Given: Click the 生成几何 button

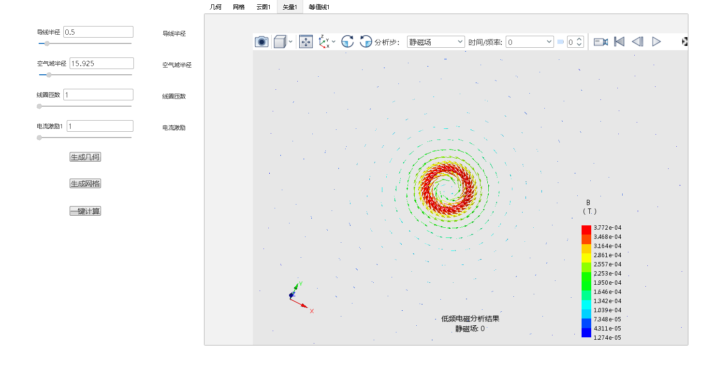Looking at the screenshot, I should [85, 157].
